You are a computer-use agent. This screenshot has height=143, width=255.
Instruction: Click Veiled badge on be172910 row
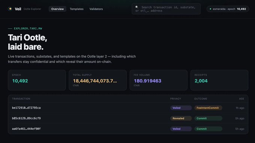181,108
